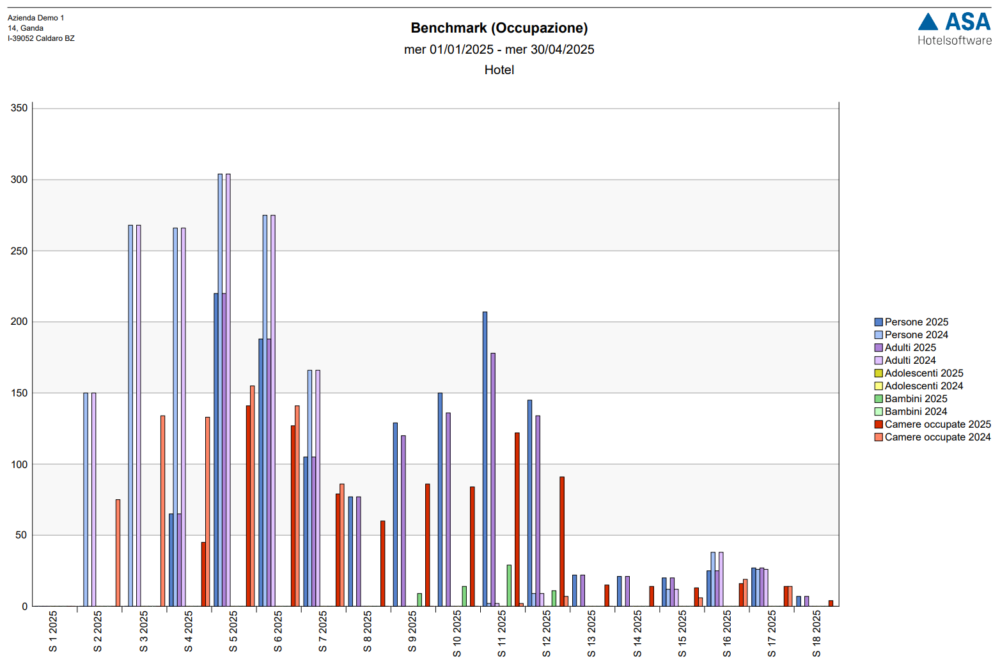The image size is (1000, 663).
Task: Select the Persone 2024 legend swatch
Action: pyautogui.click(x=879, y=335)
